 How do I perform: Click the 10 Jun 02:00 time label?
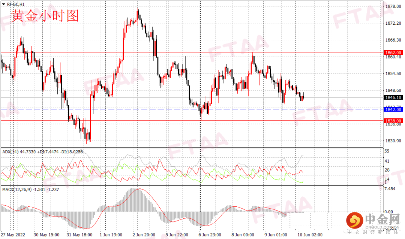[310, 235]
